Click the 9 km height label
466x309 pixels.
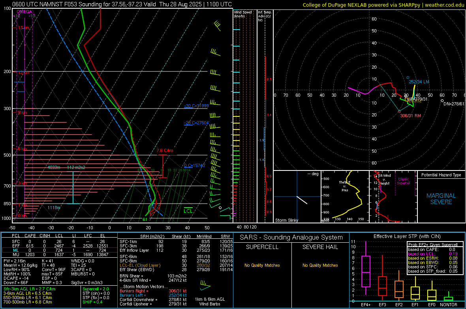tap(22, 112)
